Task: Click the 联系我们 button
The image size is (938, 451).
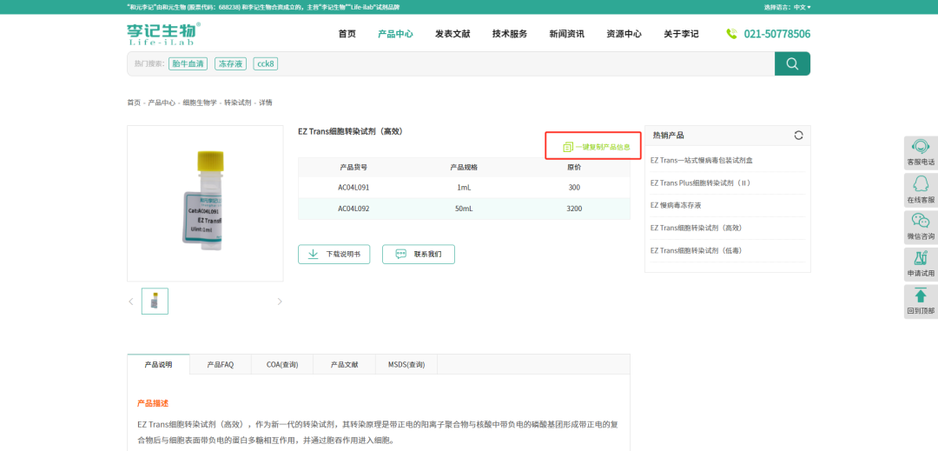Action: pyautogui.click(x=418, y=255)
